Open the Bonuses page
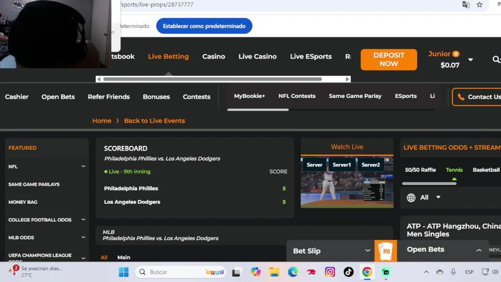The image size is (501, 282). 156,97
